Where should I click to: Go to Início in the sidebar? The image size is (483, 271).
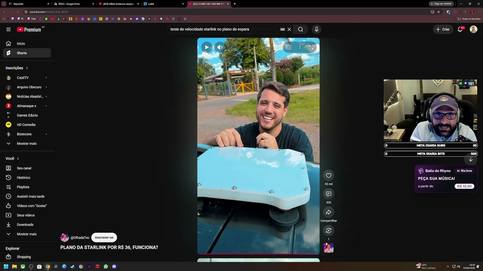[x=27, y=44]
